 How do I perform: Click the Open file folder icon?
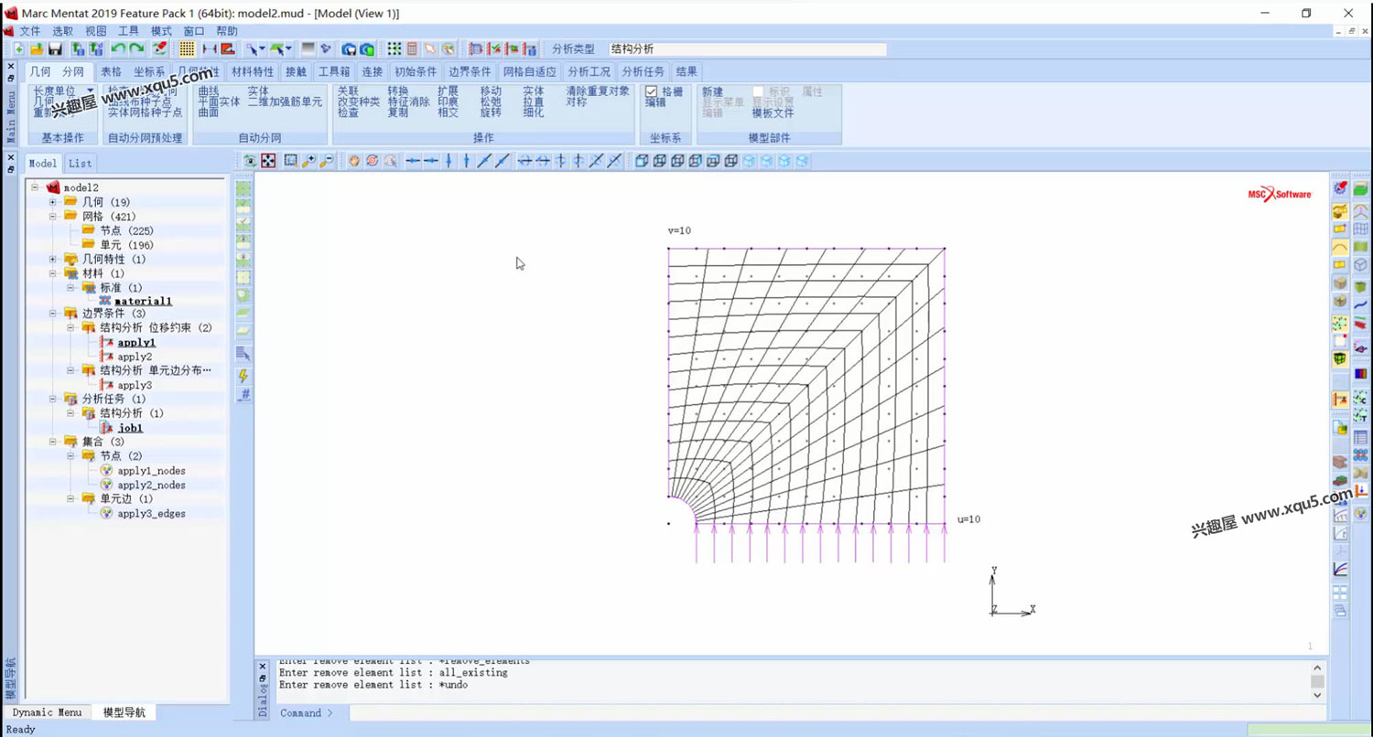click(x=37, y=48)
